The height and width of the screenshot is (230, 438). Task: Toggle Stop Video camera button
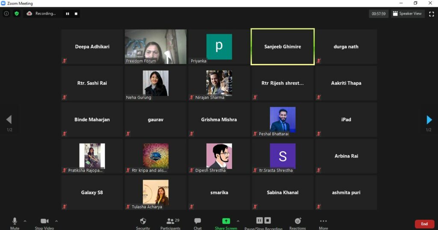pos(44,221)
